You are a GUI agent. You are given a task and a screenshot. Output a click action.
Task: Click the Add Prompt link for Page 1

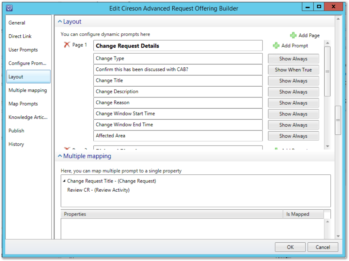pyautogui.click(x=295, y=46)
